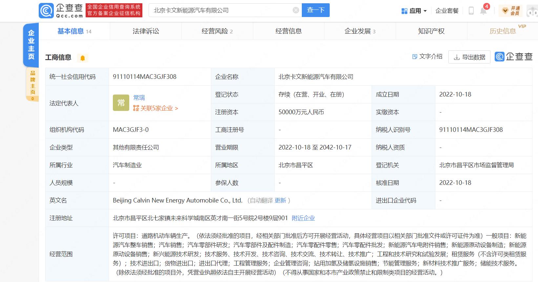The image size is (538, 282).
Task: Clear the search box text
Action: point(296,10)
